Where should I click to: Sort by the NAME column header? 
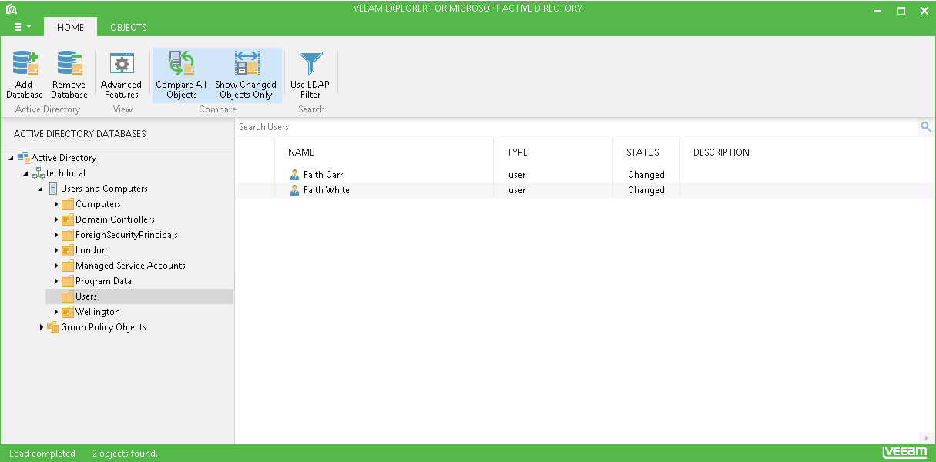[x=301, y=152]
